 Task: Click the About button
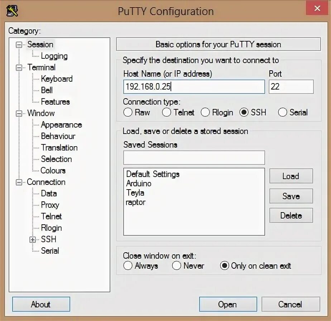tap(41, 304)
